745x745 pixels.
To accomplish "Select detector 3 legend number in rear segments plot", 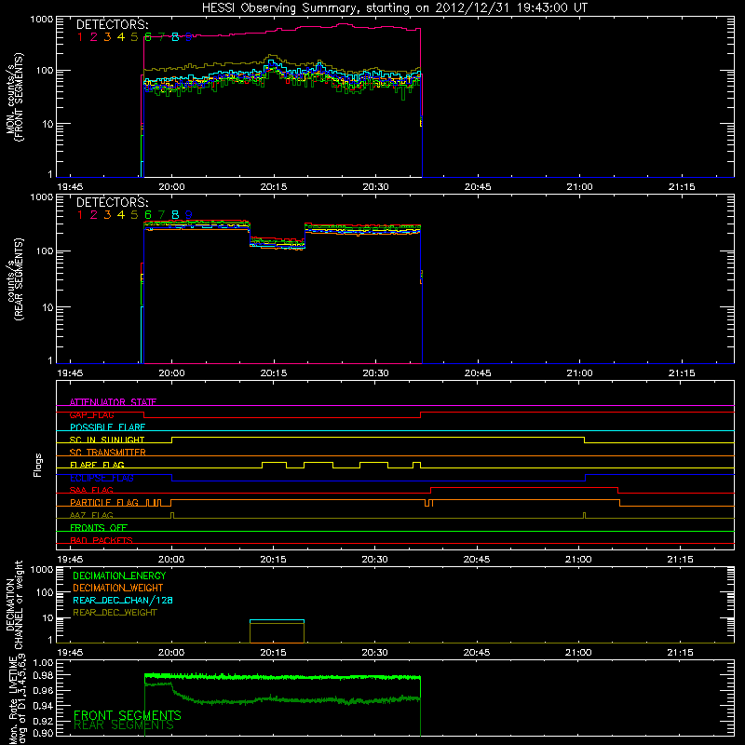I will (x=107, y=215).
